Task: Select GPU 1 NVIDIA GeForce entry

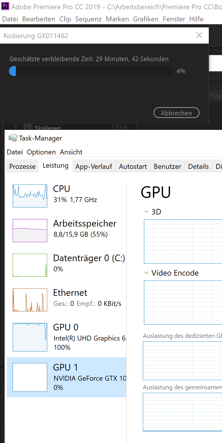Action: tap(67, 377)
